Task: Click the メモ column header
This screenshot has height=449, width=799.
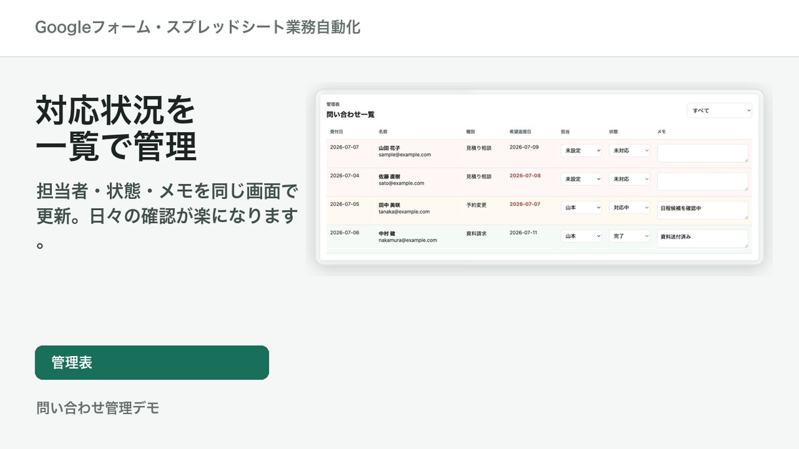Action: click(x=661, y=132)
